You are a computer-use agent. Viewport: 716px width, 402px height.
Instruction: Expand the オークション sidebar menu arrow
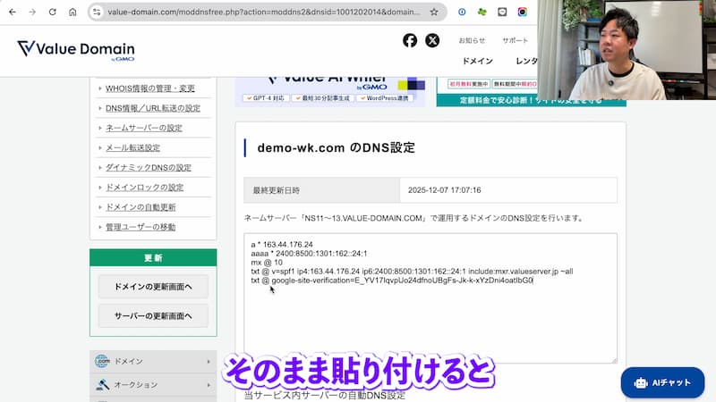(x=209, y=385)
